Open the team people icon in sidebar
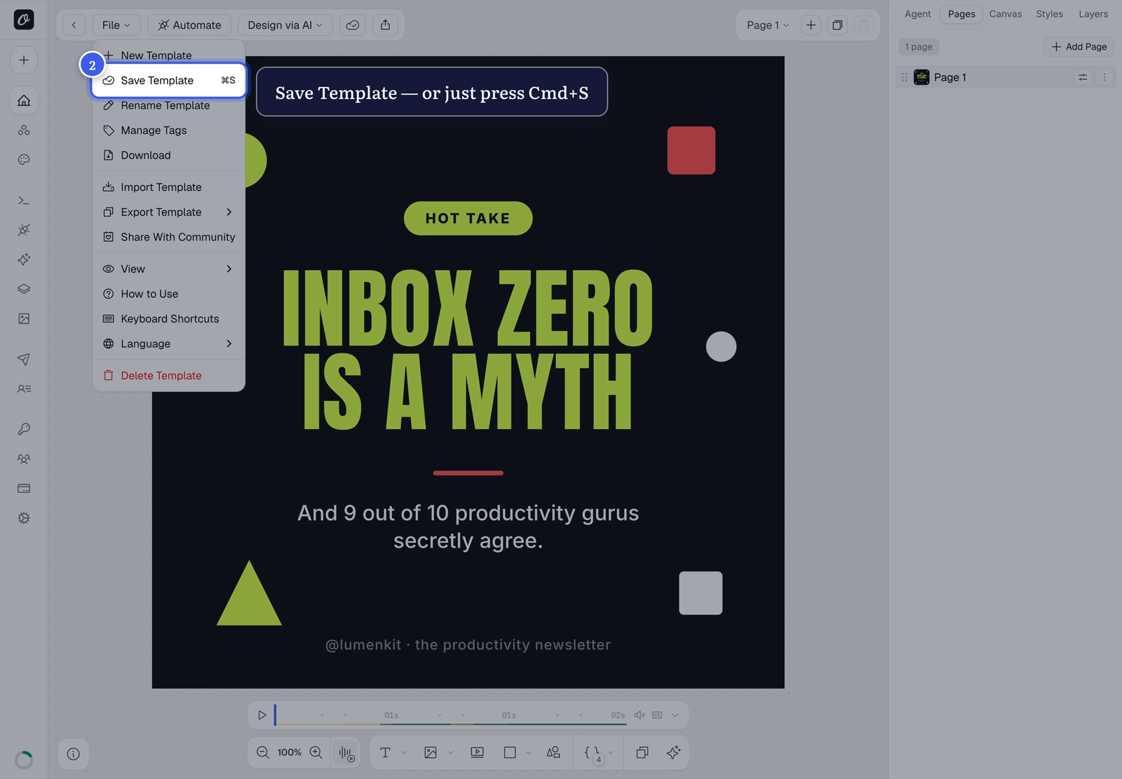 click(x=24, y=459)
